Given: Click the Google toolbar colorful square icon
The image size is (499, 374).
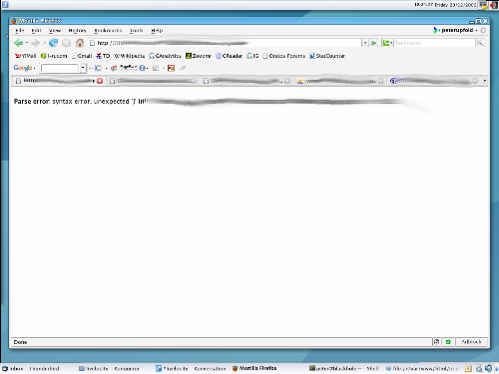Looking at the screenshot, I should (x=171, y=68).
